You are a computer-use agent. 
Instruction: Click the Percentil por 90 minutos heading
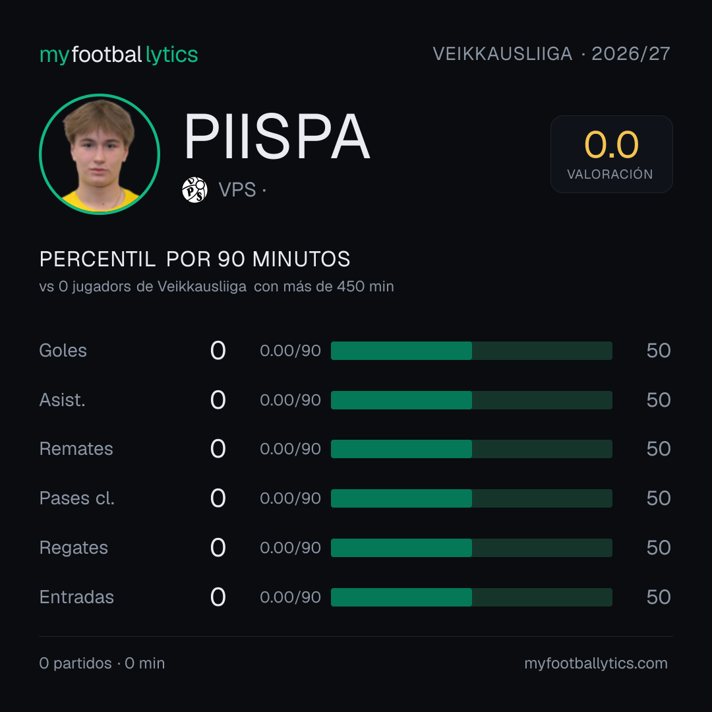(194, 259)
